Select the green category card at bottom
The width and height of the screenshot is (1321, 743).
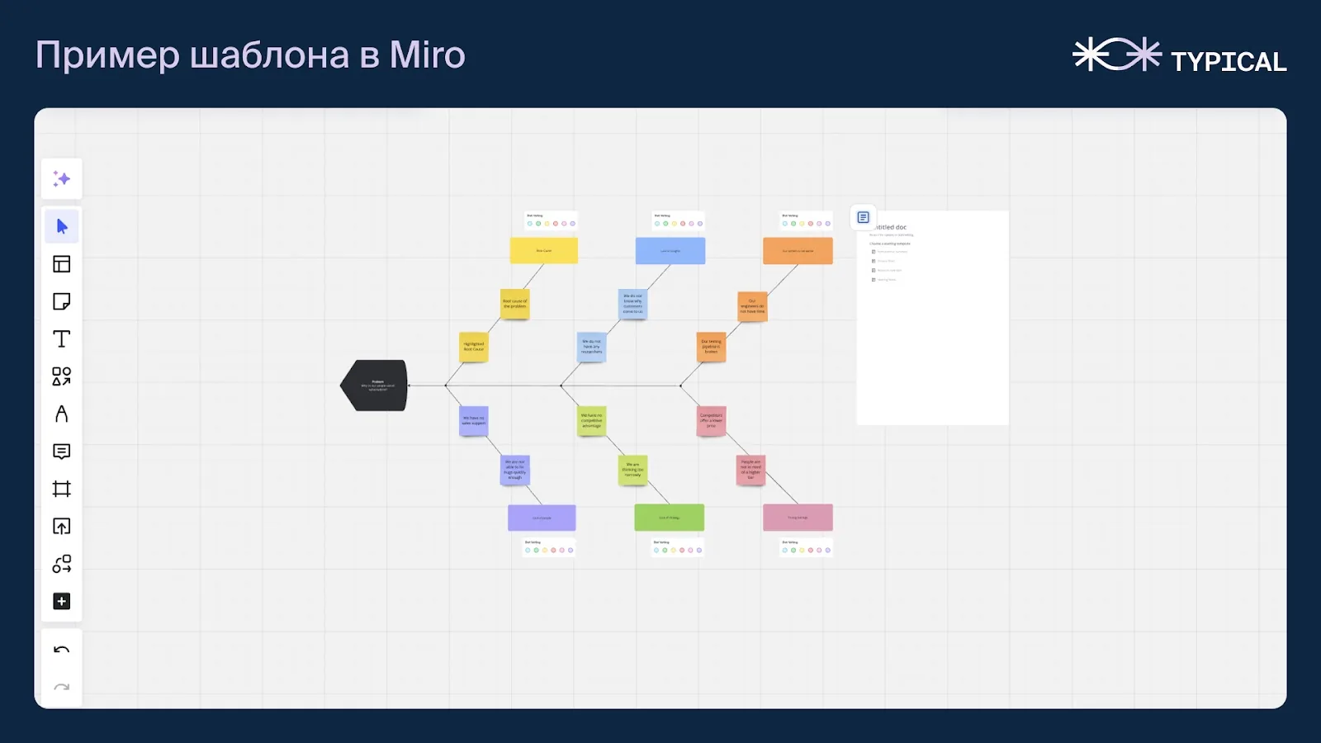669,518
